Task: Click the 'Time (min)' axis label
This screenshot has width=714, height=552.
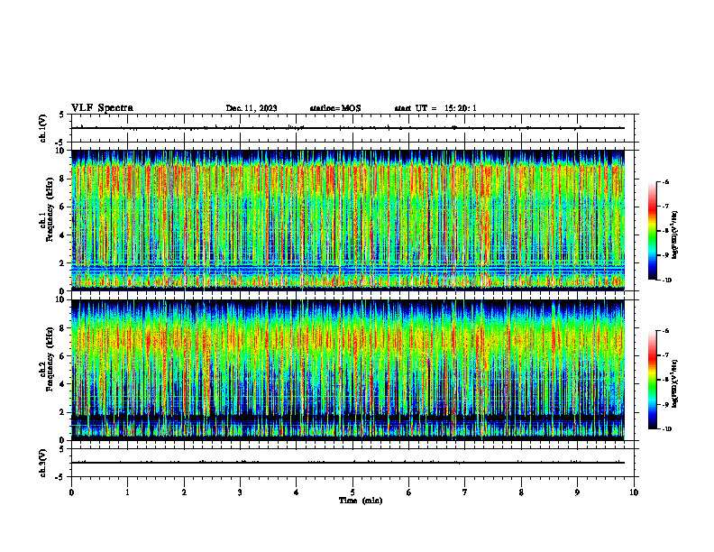Action: point(361,501)
